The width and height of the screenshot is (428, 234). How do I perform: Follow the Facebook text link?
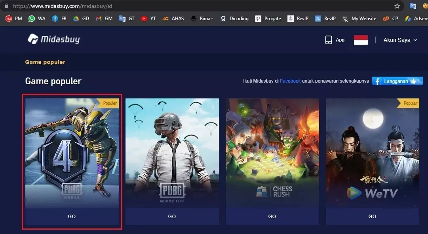[290, 81]
